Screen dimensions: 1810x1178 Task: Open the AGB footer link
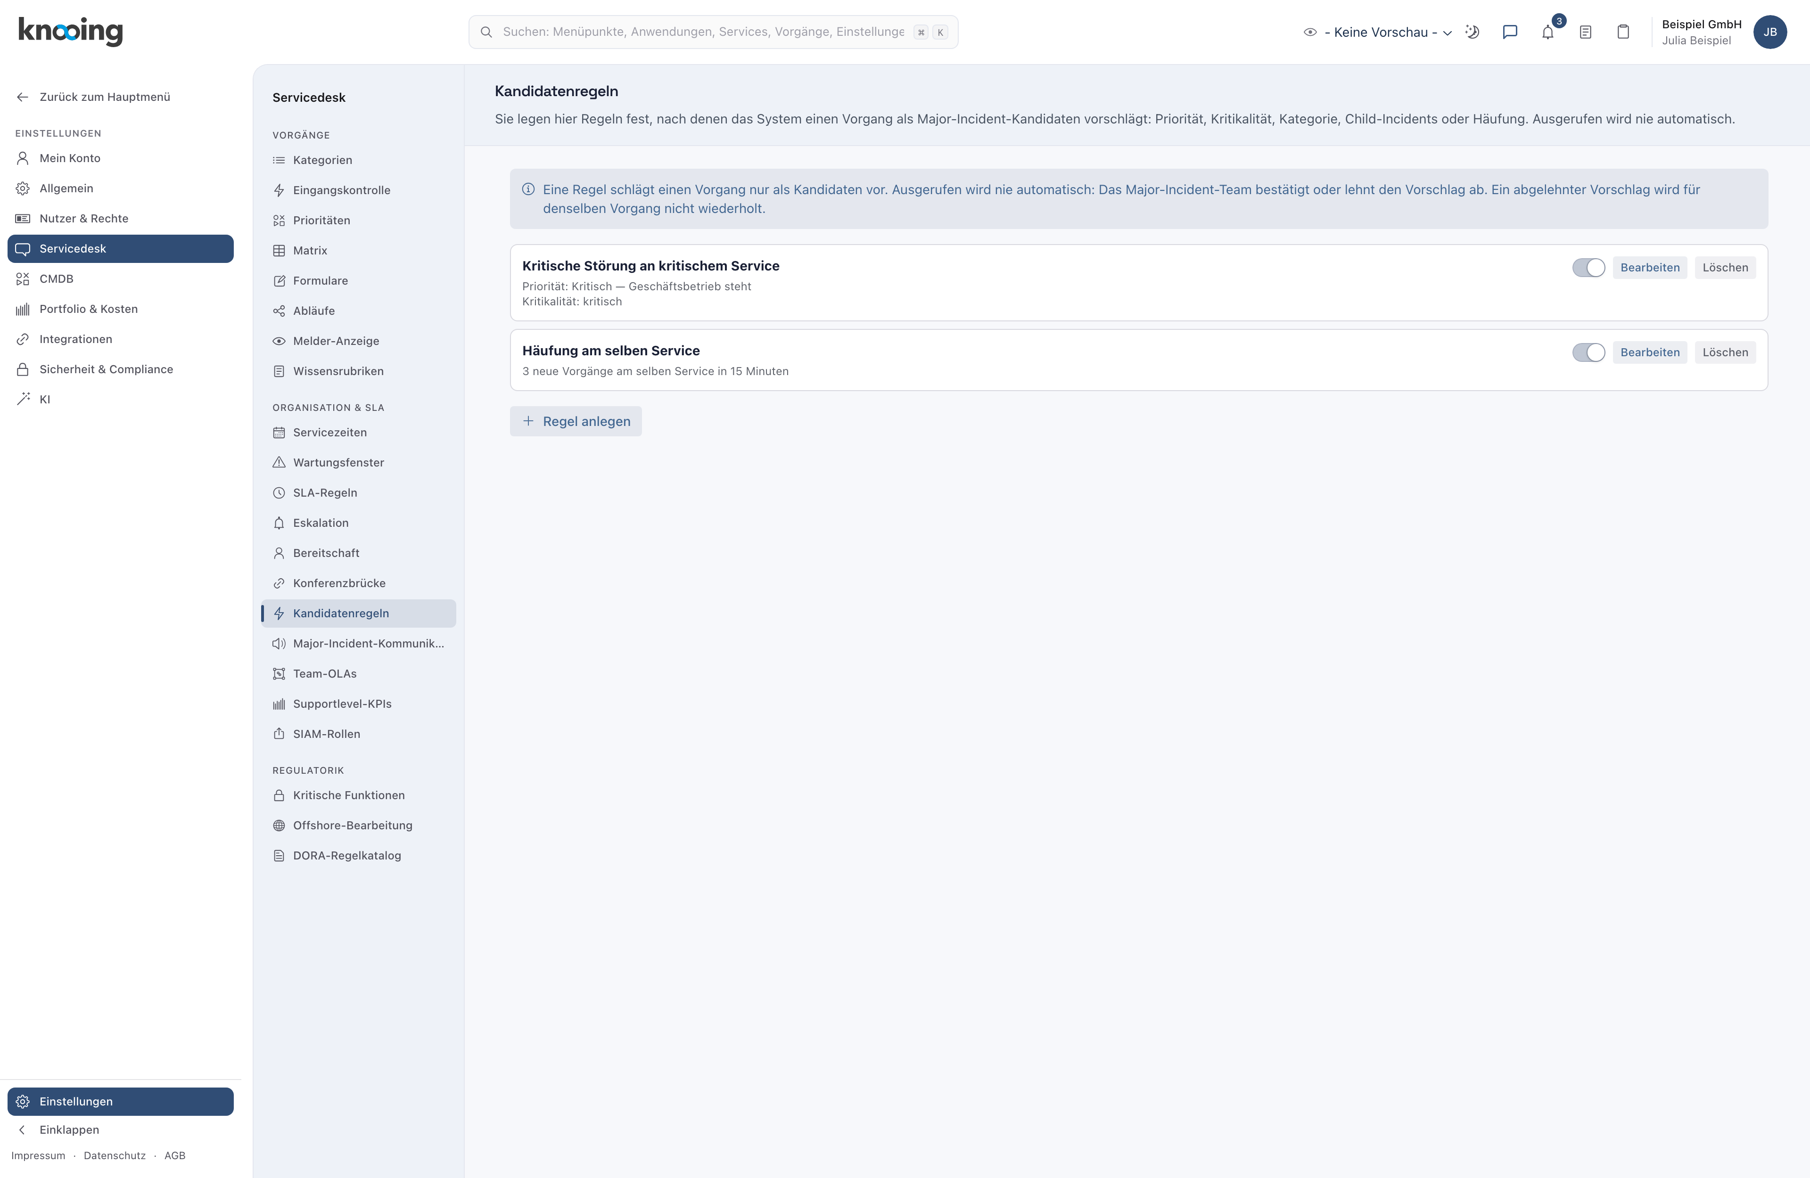point(175,1155)
